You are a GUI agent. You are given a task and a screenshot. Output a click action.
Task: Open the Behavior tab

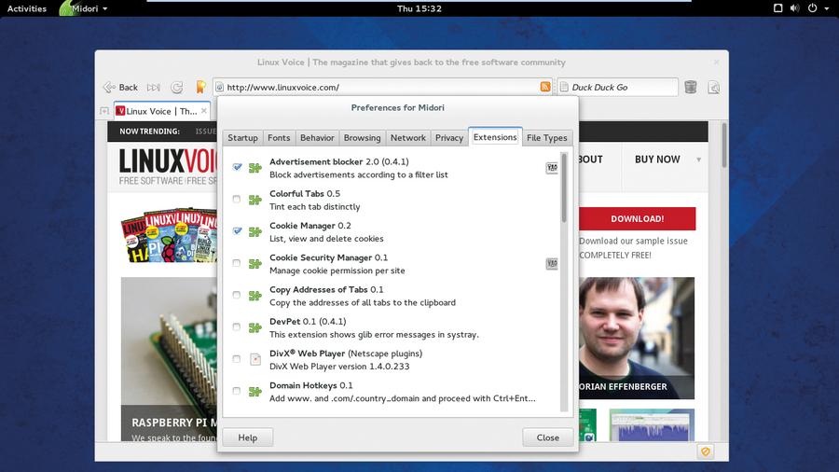tap(317, 137)
